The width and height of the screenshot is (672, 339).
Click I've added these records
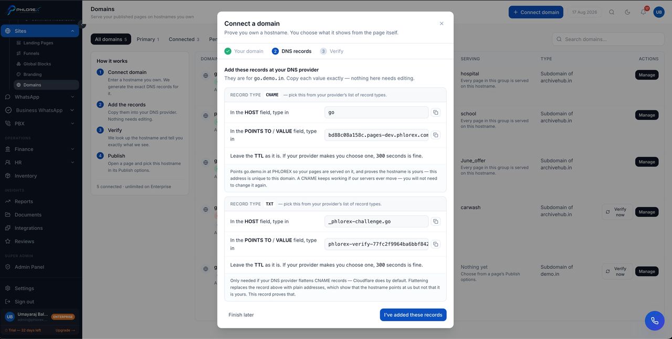coord(413,315)
